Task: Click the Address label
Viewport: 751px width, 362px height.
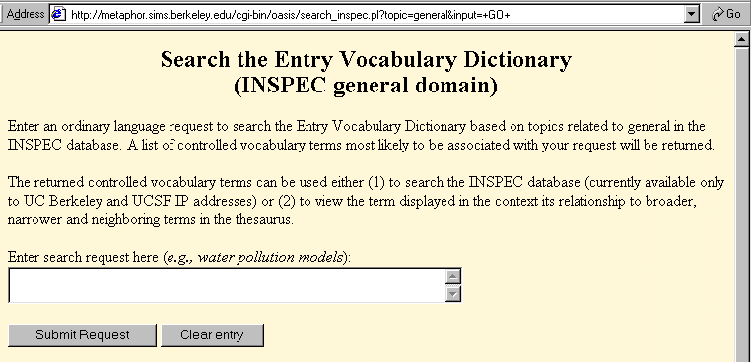Action: tap(26, 15)
